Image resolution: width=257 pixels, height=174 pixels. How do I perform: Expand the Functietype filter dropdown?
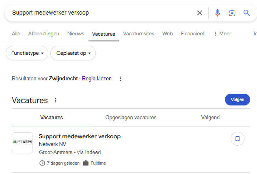tap(27, 53)
